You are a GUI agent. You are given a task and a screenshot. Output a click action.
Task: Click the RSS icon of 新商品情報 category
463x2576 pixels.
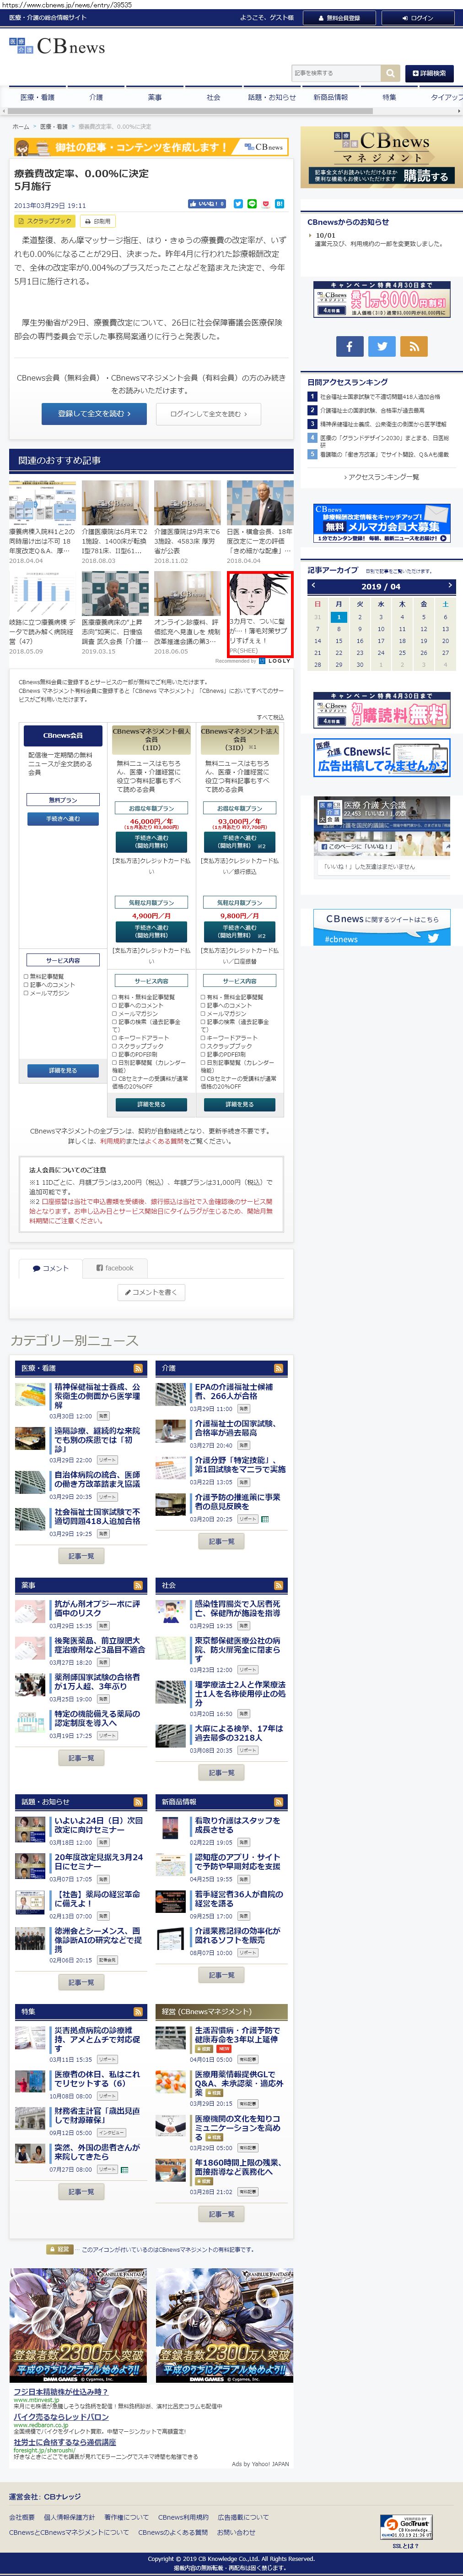pyautogui.click(x=278, y=1801)
